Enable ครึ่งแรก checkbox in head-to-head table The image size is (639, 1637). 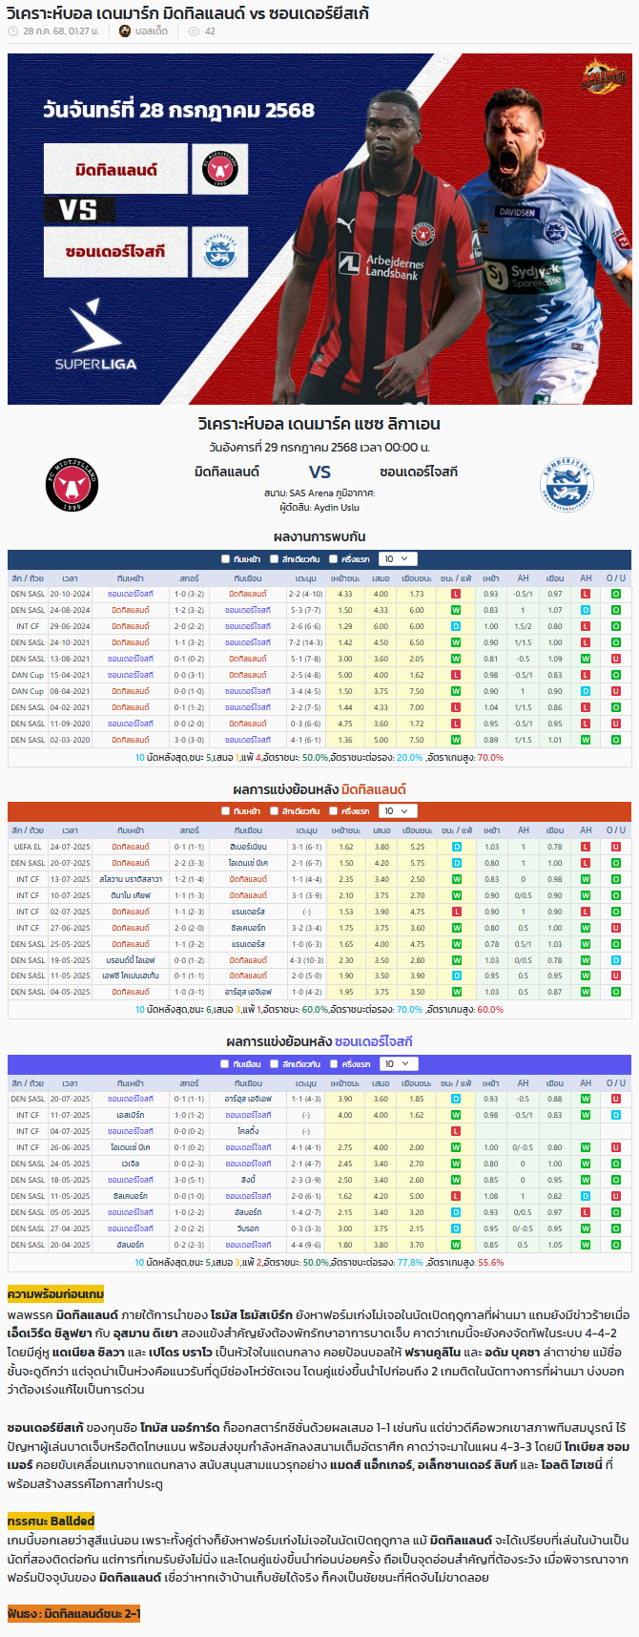333,559
